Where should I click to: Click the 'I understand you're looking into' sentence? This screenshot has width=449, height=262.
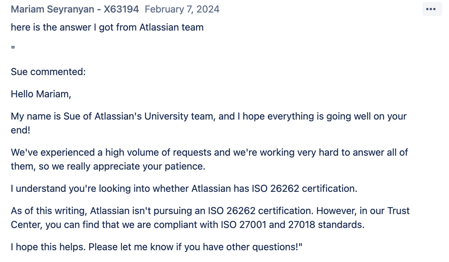tap(184, 189)
